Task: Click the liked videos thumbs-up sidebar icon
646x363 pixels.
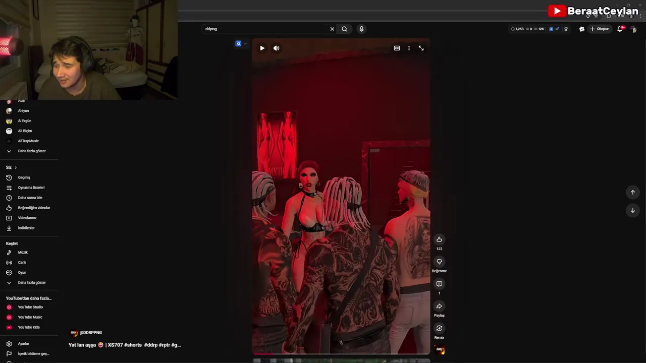Action: 9,208
